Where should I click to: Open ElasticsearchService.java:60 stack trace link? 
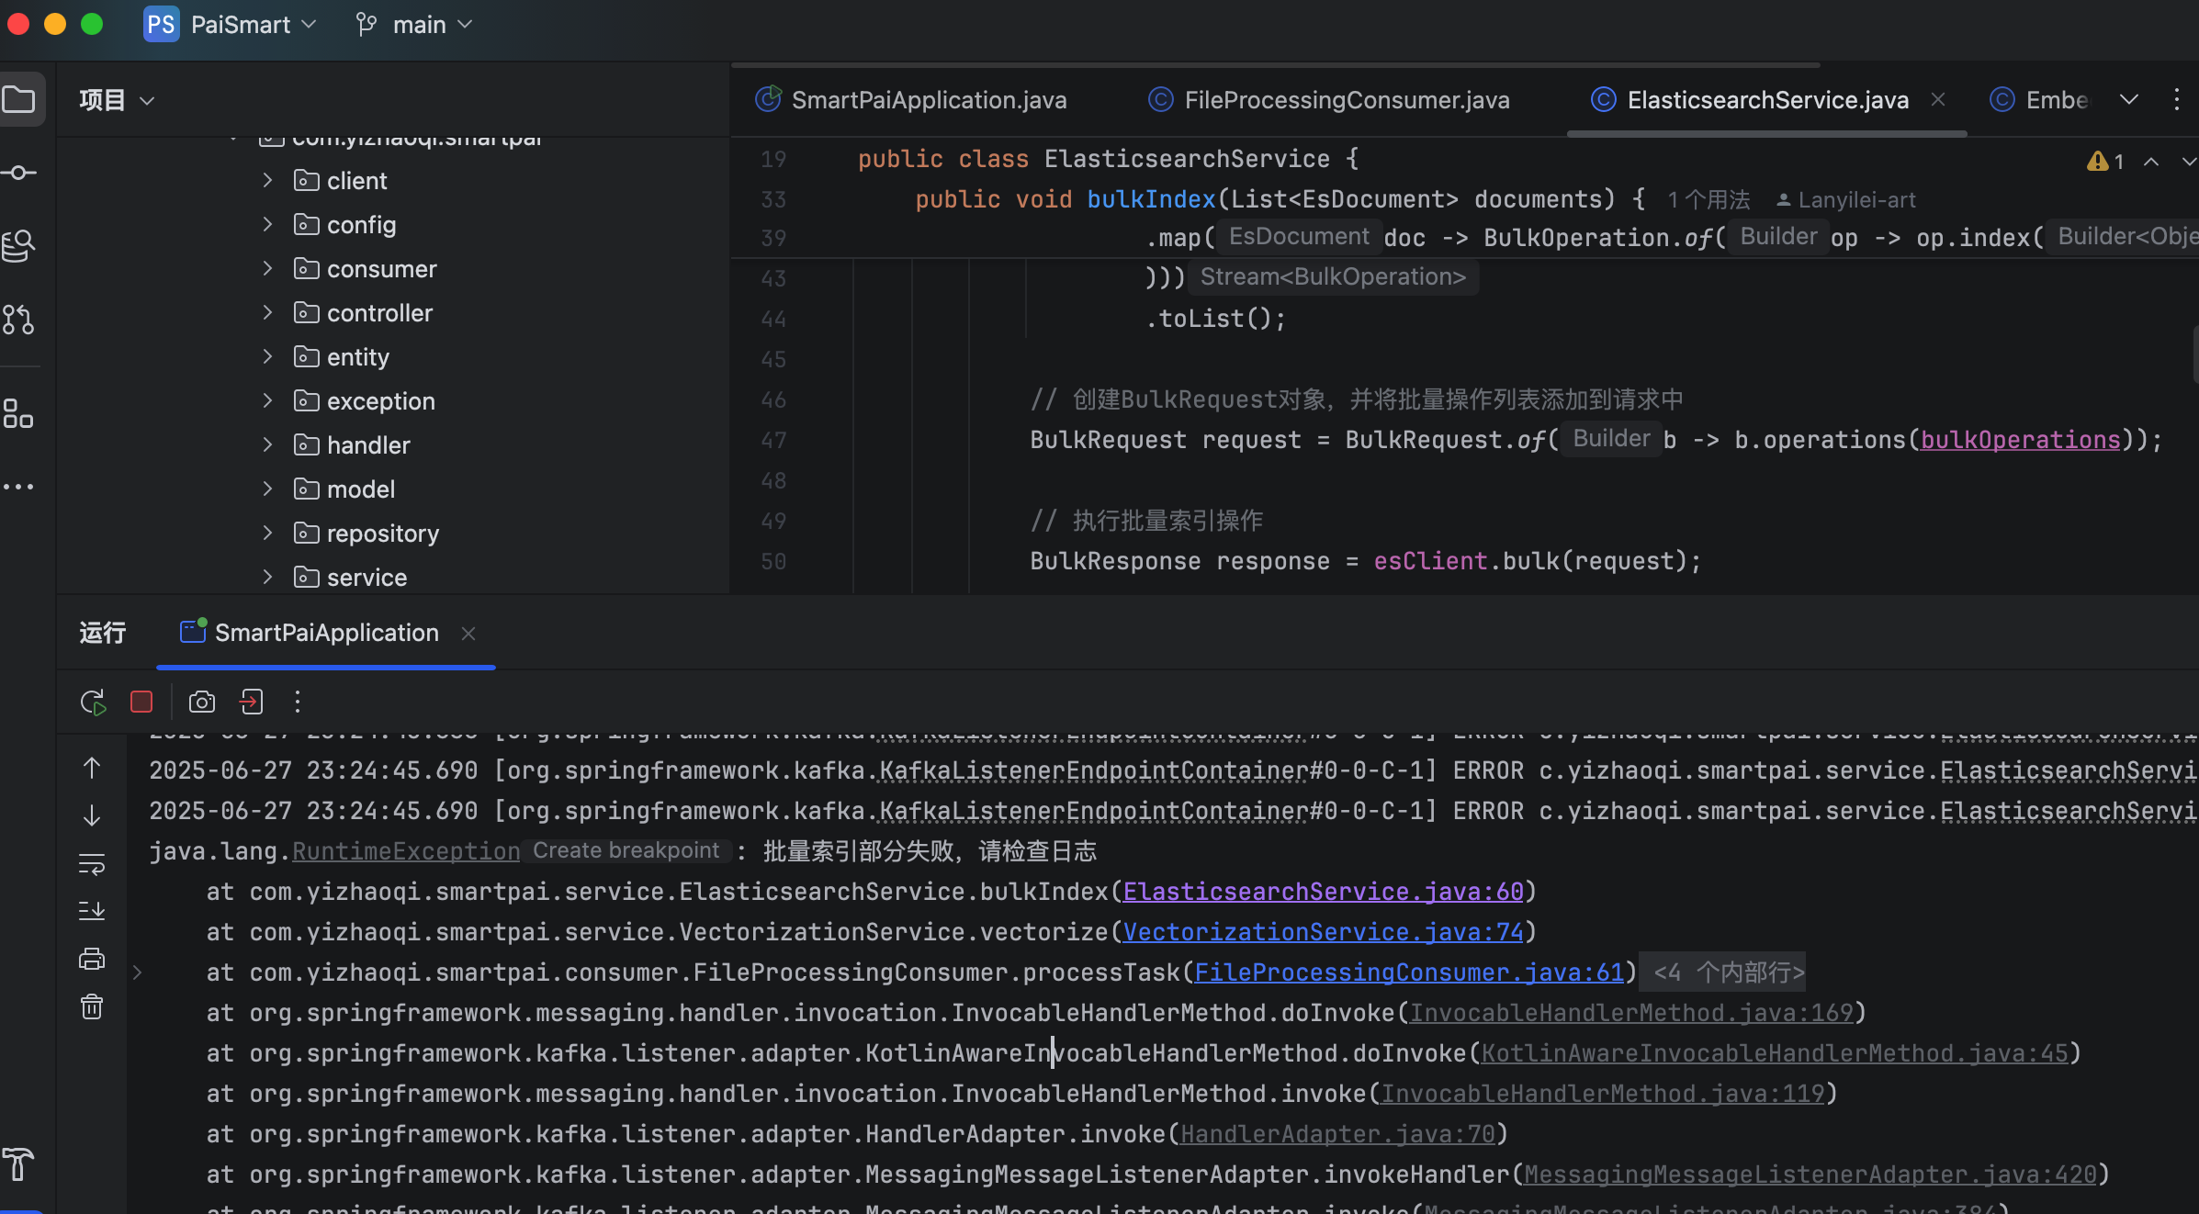pos(1323,892)
